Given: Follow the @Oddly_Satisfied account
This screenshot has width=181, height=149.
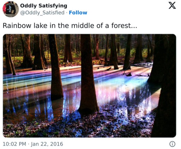Looking at the screenshot, I should (78, 13).
